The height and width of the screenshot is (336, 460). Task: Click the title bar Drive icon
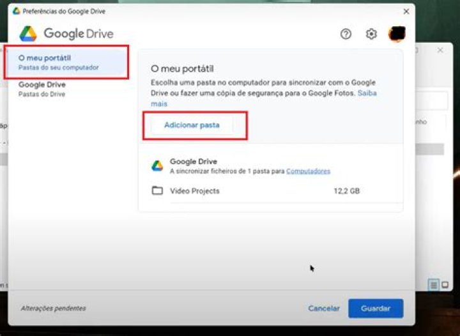[17, 11]
